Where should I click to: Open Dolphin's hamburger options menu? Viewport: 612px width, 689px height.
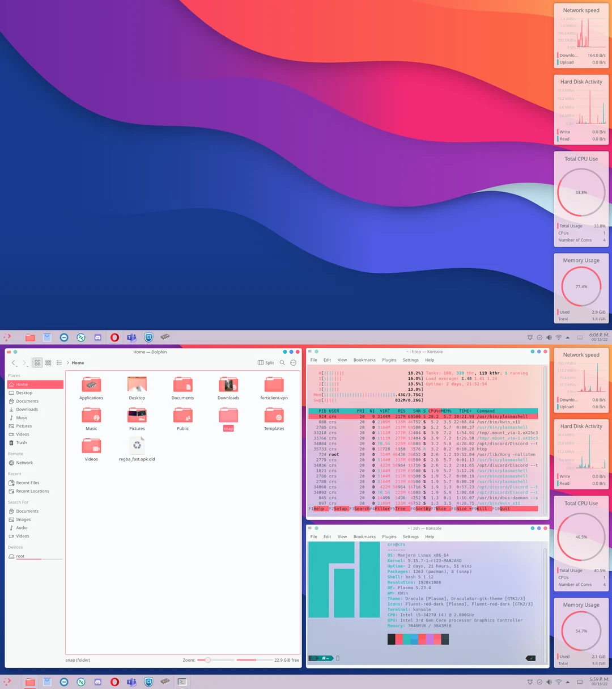pos(293,362)
